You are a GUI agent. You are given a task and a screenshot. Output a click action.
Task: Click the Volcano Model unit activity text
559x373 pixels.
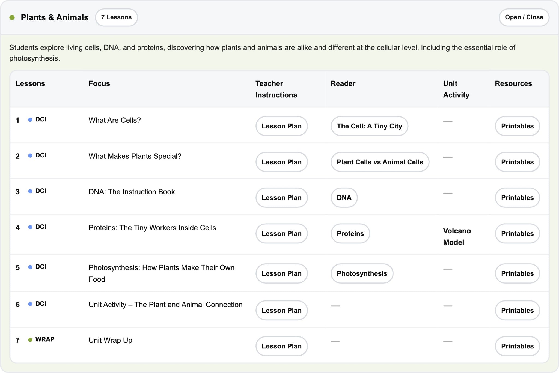[x=457, y=237]
